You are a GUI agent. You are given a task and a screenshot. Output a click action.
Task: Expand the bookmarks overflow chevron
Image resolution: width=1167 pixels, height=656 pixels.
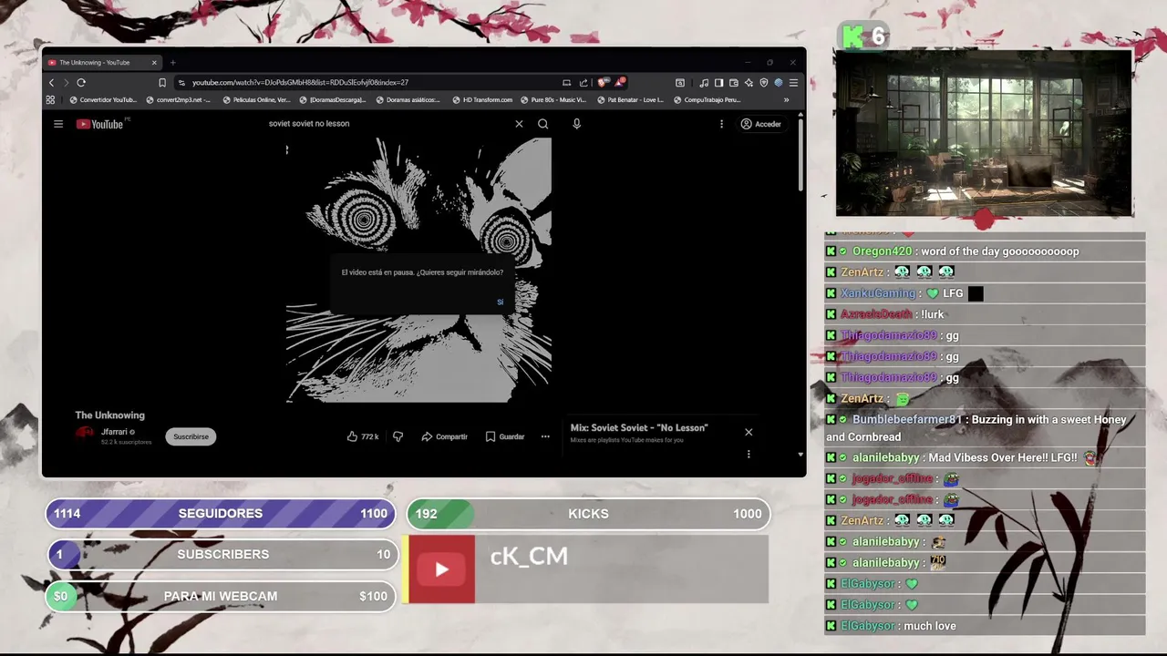(786, 100)
